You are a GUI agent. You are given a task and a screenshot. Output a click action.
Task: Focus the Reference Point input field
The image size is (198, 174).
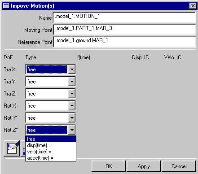coord(124,42)
